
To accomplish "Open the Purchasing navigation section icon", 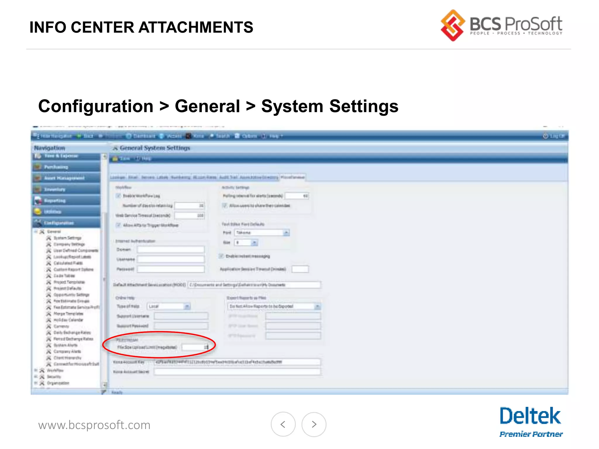I will [x=37, y=167].
